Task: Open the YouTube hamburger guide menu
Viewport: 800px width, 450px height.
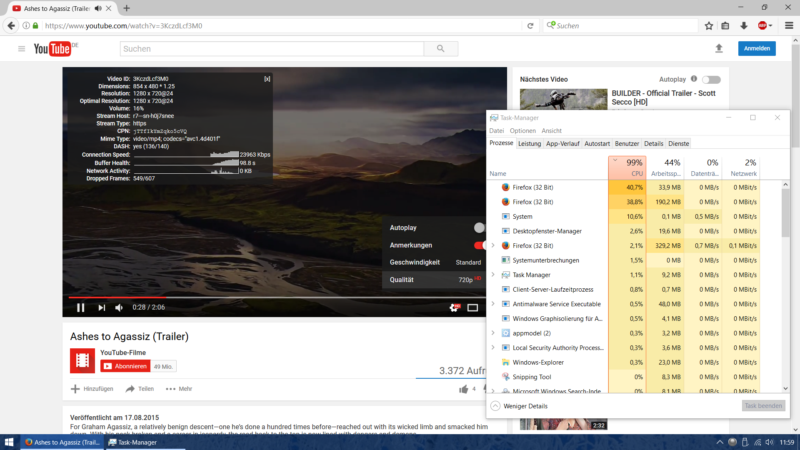Action: point(22,49)
